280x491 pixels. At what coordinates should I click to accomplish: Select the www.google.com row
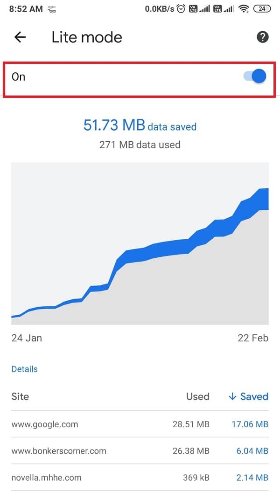click(45, 424)
